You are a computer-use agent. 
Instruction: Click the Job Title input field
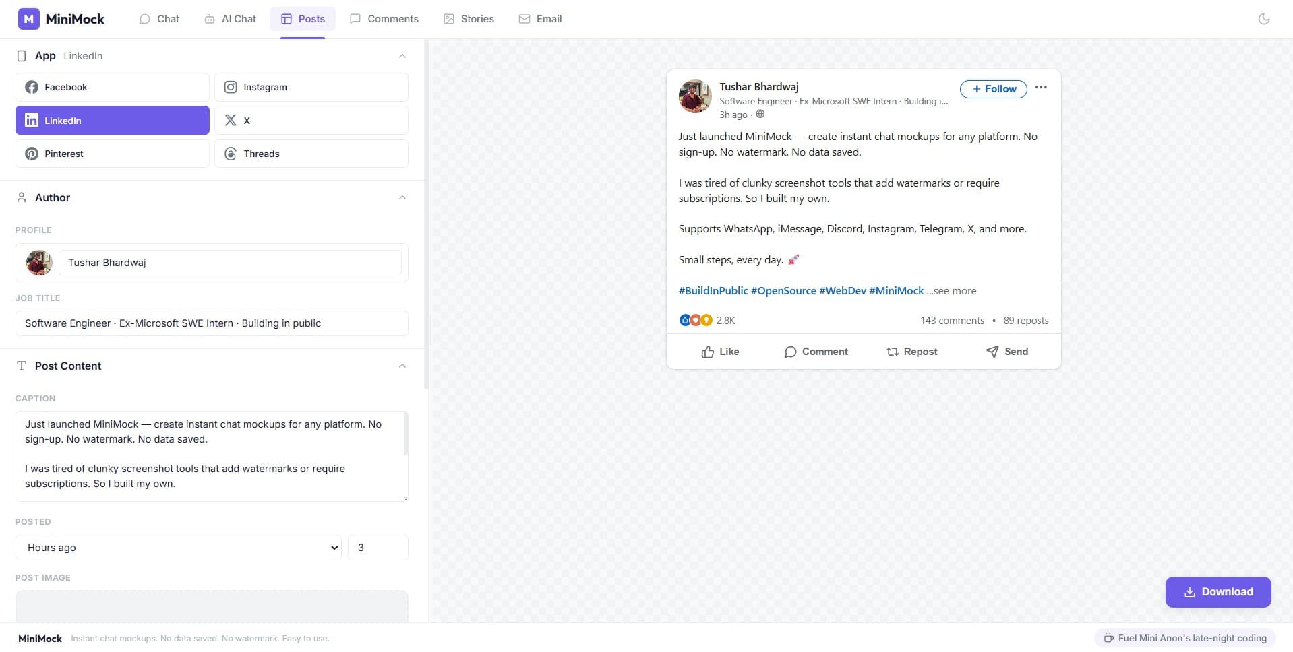click(212, 324)
